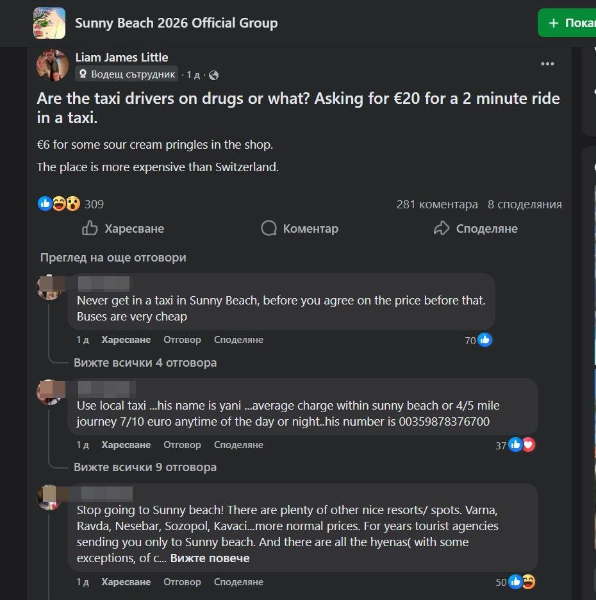This screenshot has width=596, height=600.
Task: Open the 281 коментара link
Action: point(437,204)
